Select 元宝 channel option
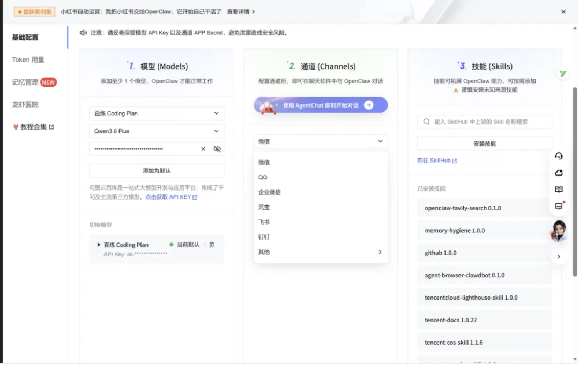Screen dimensions: 579x365 pos(321,208)
